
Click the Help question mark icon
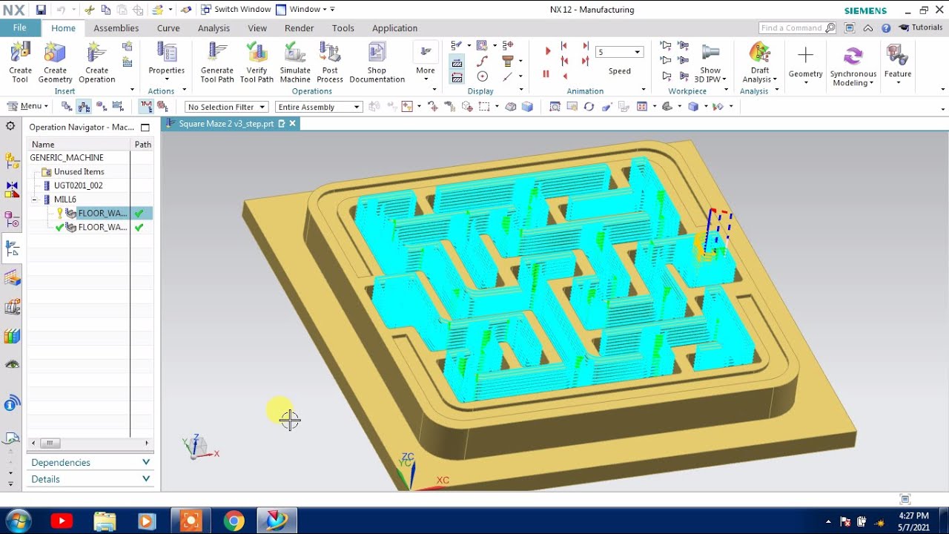tap(886, 27)
